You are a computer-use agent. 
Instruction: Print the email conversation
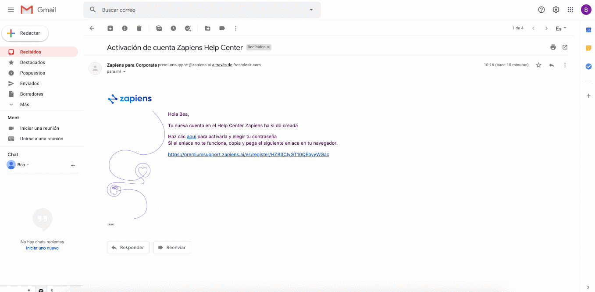(553, 47)
